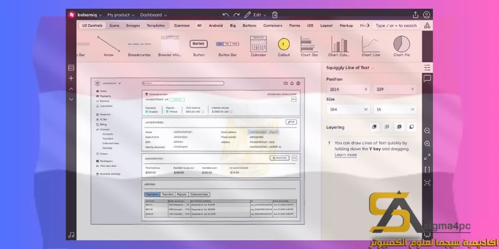Viewport: 499px width, 249px height.
Task: Select the Containers category
Action: click(x=273, y=26)
